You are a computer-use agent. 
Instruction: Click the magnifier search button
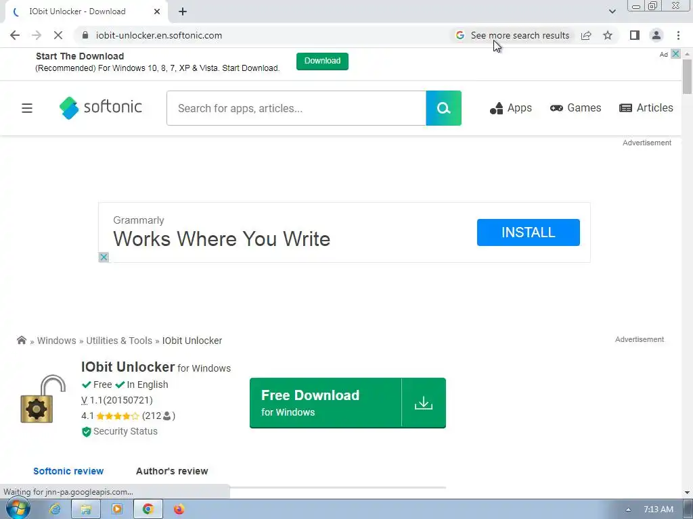coord(444,108)
